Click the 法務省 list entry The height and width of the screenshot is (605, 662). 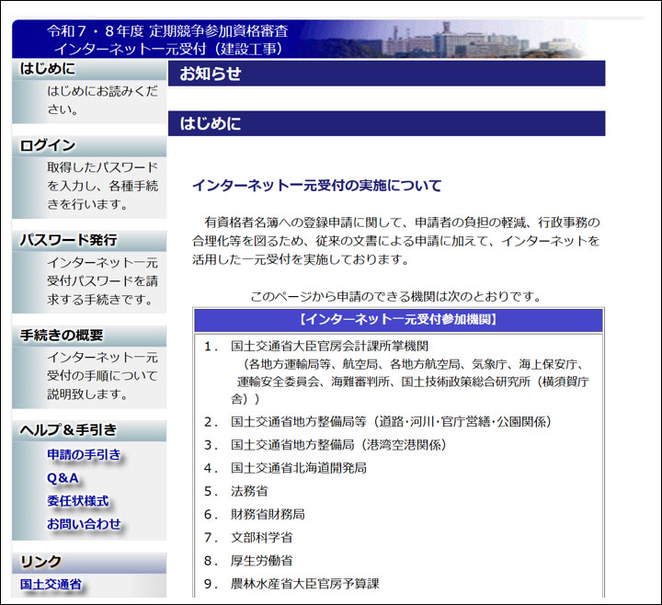249,491
